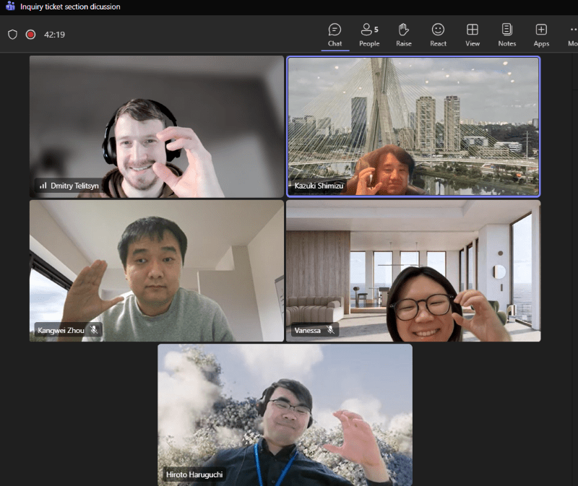Click the meeting timer 42:19
This screenshot has height=486, width=578.
55,34
